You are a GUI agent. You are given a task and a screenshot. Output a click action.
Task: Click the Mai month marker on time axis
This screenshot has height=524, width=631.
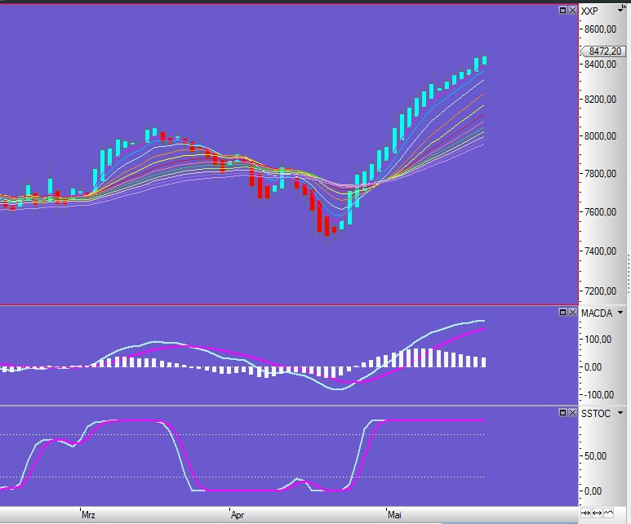click(394, 515)
